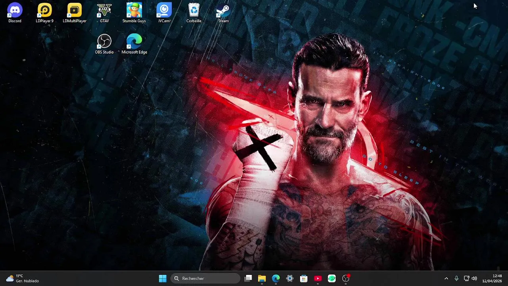This screenshot has height=286, width=508.
Task: Select the Corbeille recycle bin icon
Action: point(194,13)
